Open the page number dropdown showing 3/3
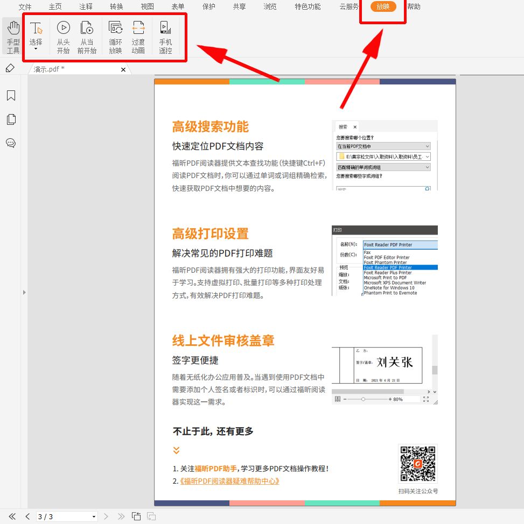Image resolution: width=524 pixels, height=524 pixels. (x=94, y=516)
